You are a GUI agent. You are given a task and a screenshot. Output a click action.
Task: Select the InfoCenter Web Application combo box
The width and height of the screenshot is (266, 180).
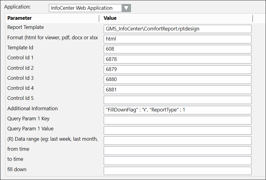pyautogui.click(x=85, y=8)
